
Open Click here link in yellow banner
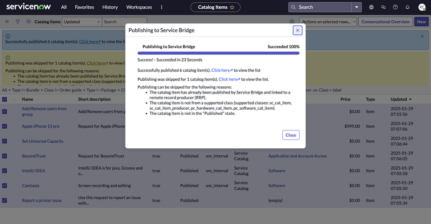(97, 63)
